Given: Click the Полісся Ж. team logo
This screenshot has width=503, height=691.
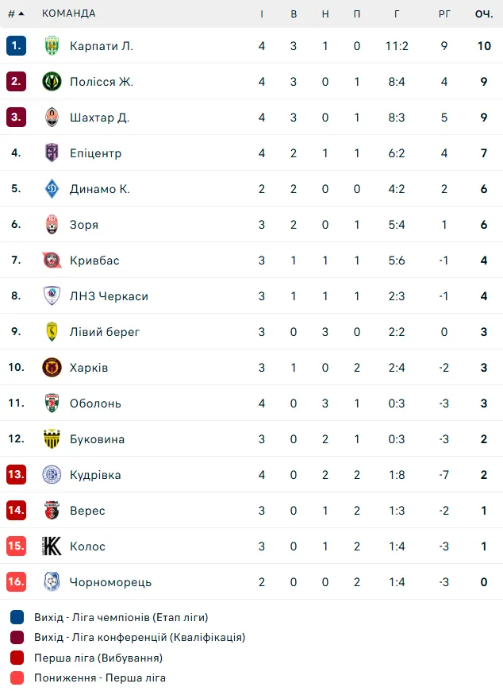Looking at the screenshot, I should (x=52, y=82).
